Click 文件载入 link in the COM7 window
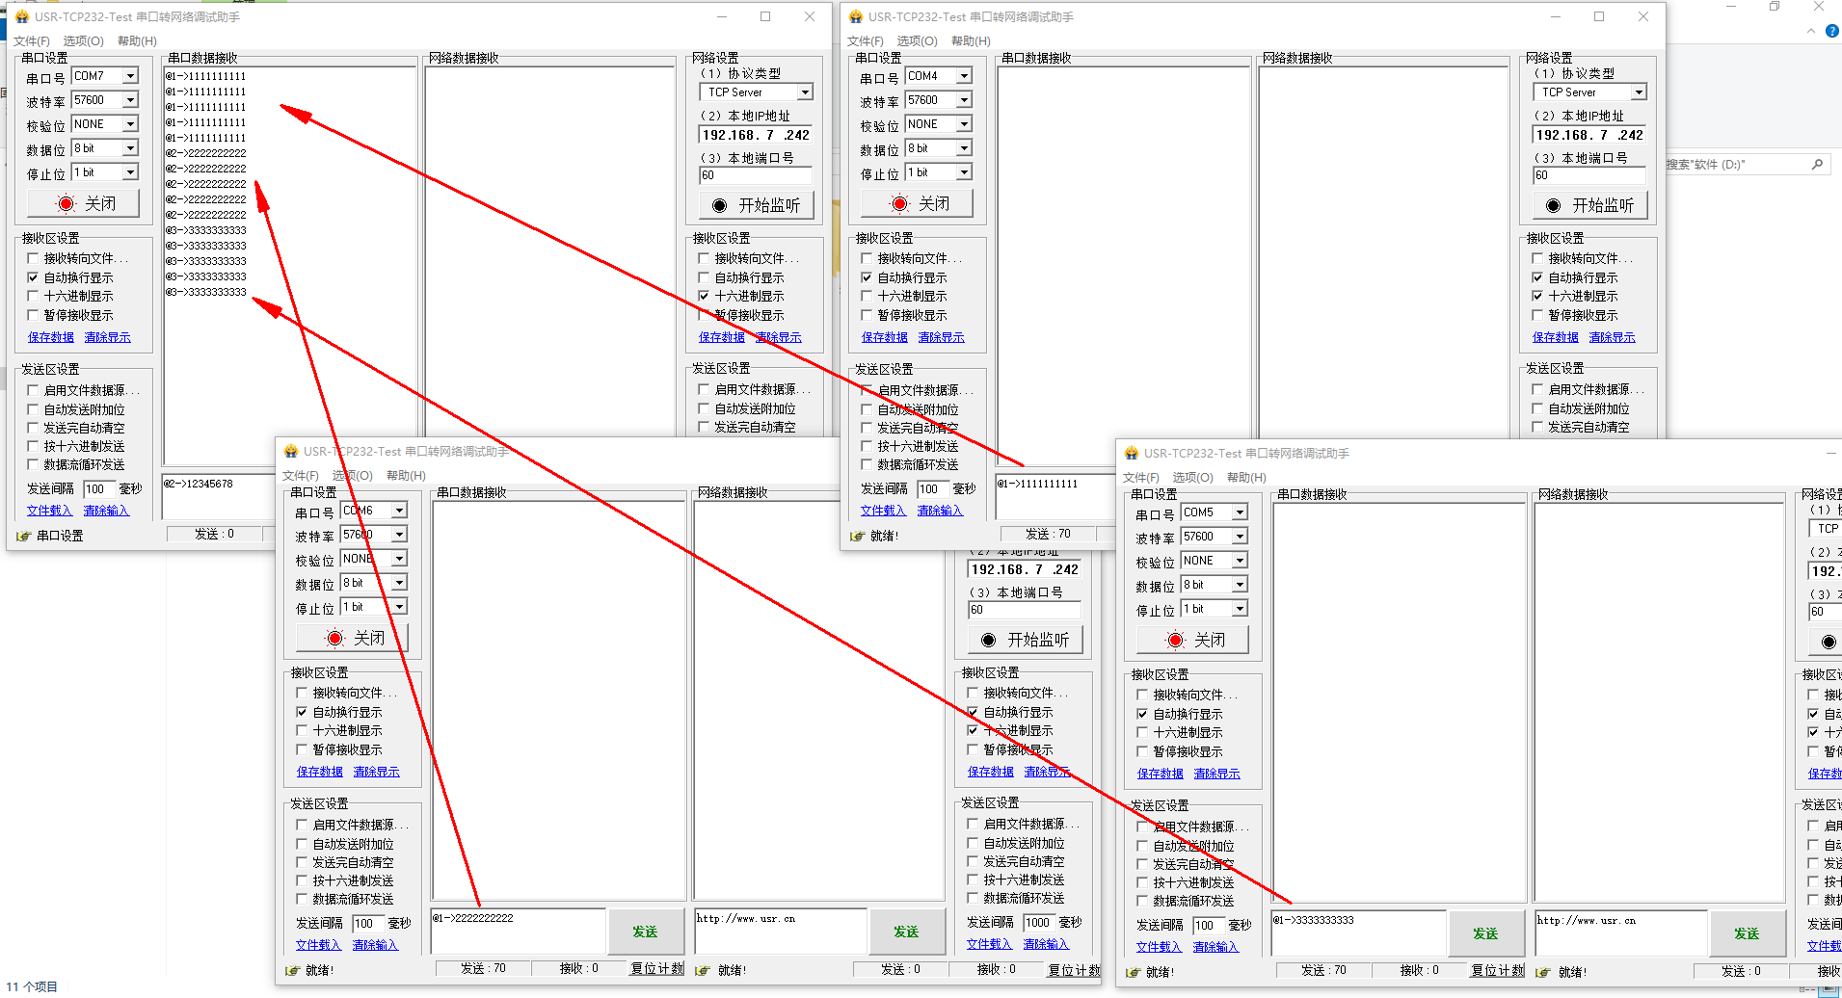 tap(49, 511)
